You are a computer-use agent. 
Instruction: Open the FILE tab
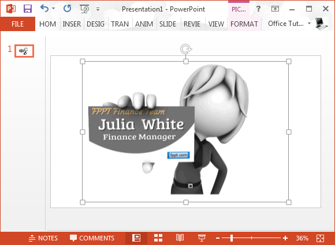[17, 24]
